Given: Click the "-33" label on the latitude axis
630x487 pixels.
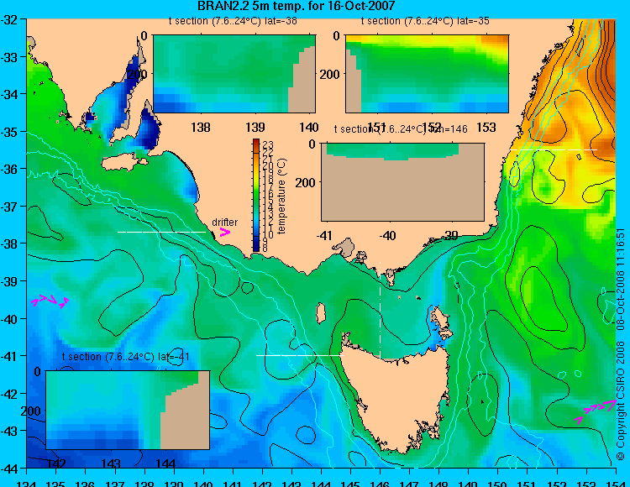Looking at the screenshot, I should click(x=9, y=57).
